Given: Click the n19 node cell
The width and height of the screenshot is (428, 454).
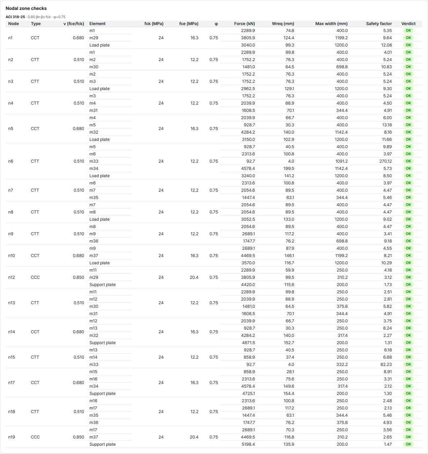Looking at the screenshot, I should [12, 437].
